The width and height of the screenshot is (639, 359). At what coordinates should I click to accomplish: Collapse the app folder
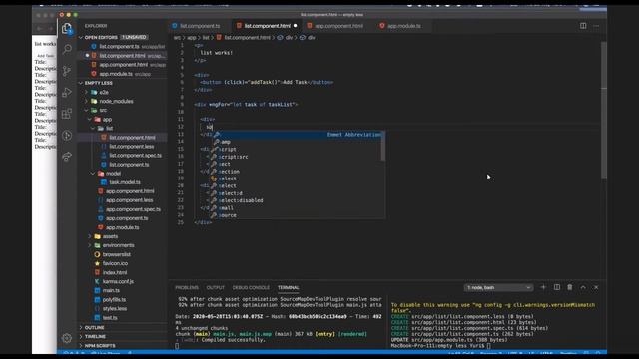[90, 120]
